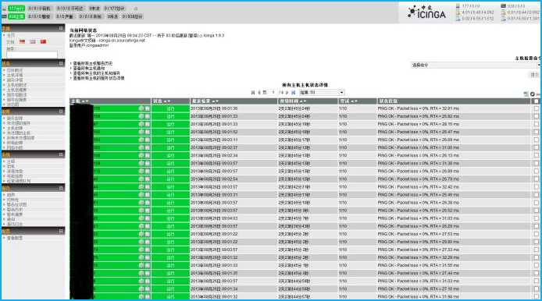Open 所有未处理故障 in sidebar menu
This screenshot has height=301, width=542.
coord(21,138)
